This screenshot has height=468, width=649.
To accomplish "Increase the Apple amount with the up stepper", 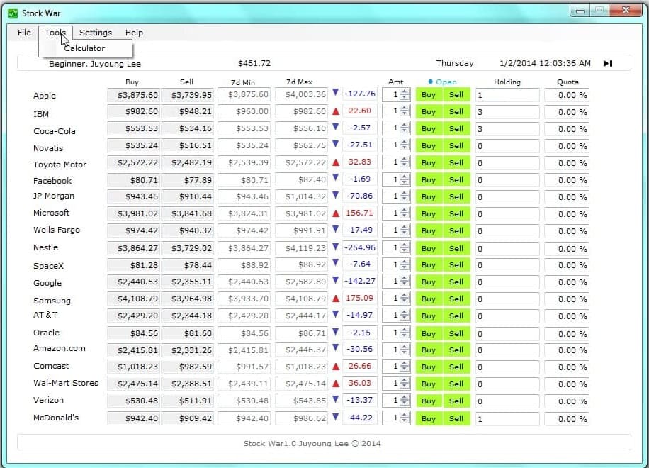I will pos(405,91).
